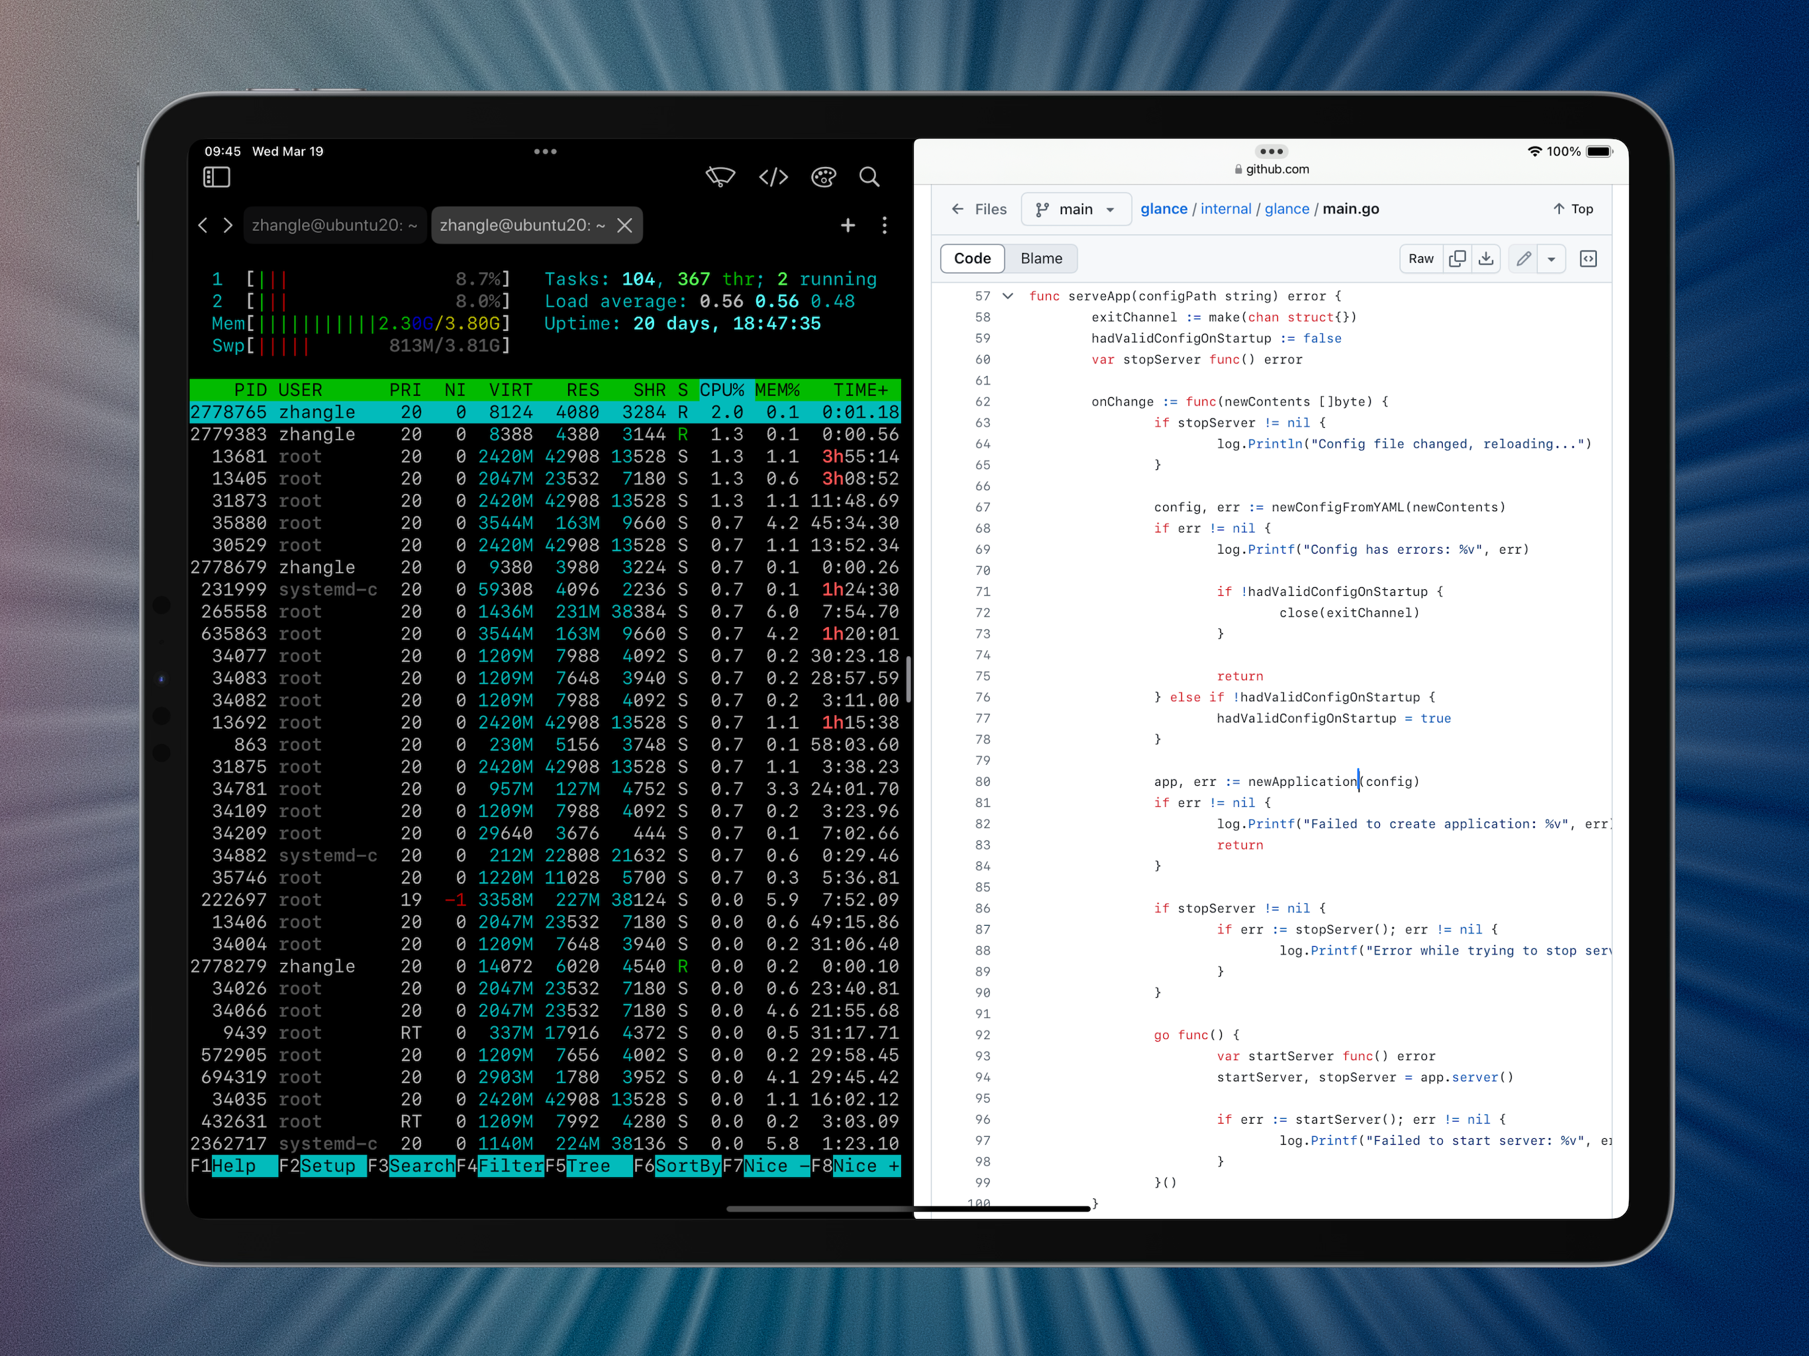This screenshot has height=1356, width=1809.
Task: Open the code snippets icon
Action: [x=773, y=177]
